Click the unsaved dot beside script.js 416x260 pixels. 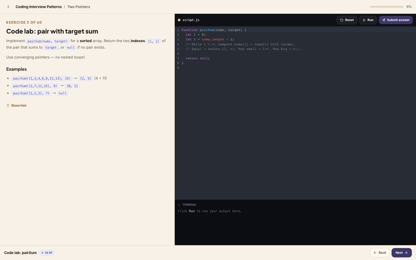coord(179,20)
